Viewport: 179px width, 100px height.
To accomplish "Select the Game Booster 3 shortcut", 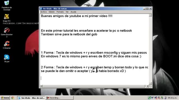I will tap(7, 32).
